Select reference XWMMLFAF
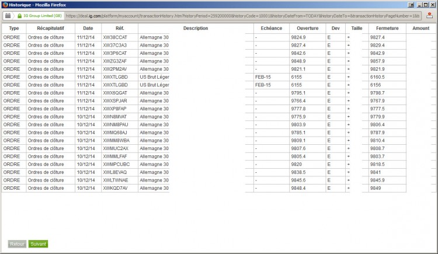The image size is (438, 254). (115, 156)
